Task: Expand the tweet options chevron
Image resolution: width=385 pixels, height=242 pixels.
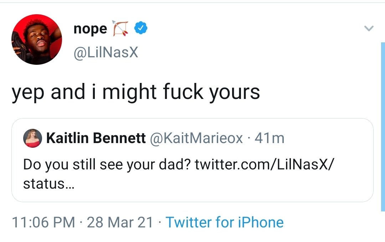Action: coord(369,28)
